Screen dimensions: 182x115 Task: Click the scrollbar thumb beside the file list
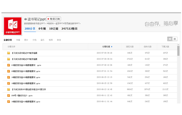pos(178,51)
